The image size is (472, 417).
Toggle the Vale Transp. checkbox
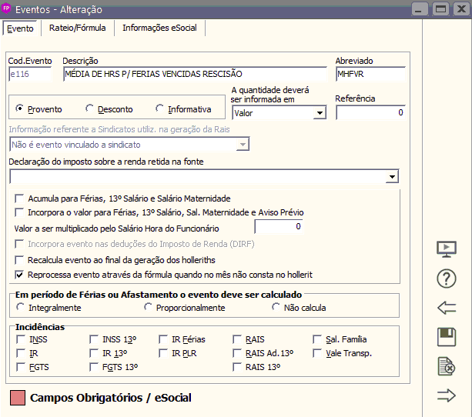(x=318, y=353)
